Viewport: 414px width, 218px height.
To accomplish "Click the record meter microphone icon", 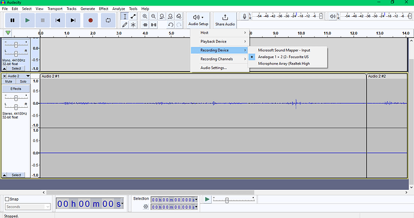I will pos(244,16).
